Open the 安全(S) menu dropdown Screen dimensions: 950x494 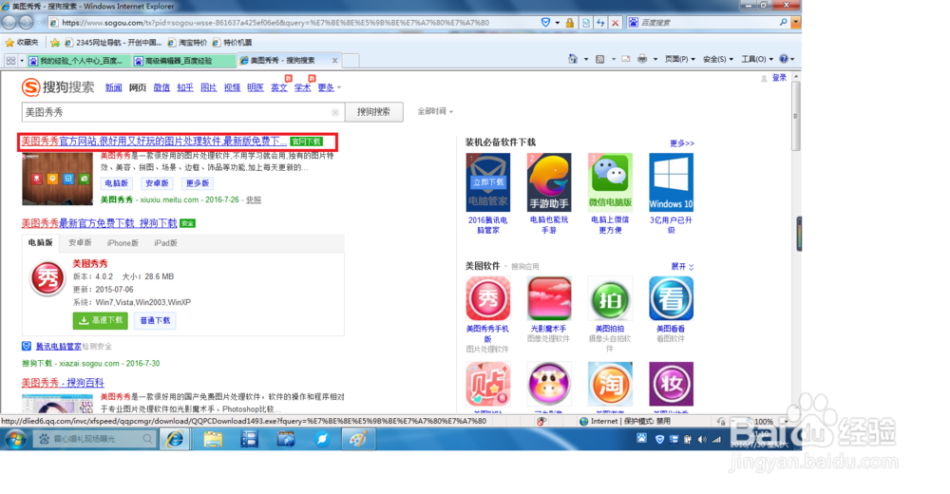point(718,59)
